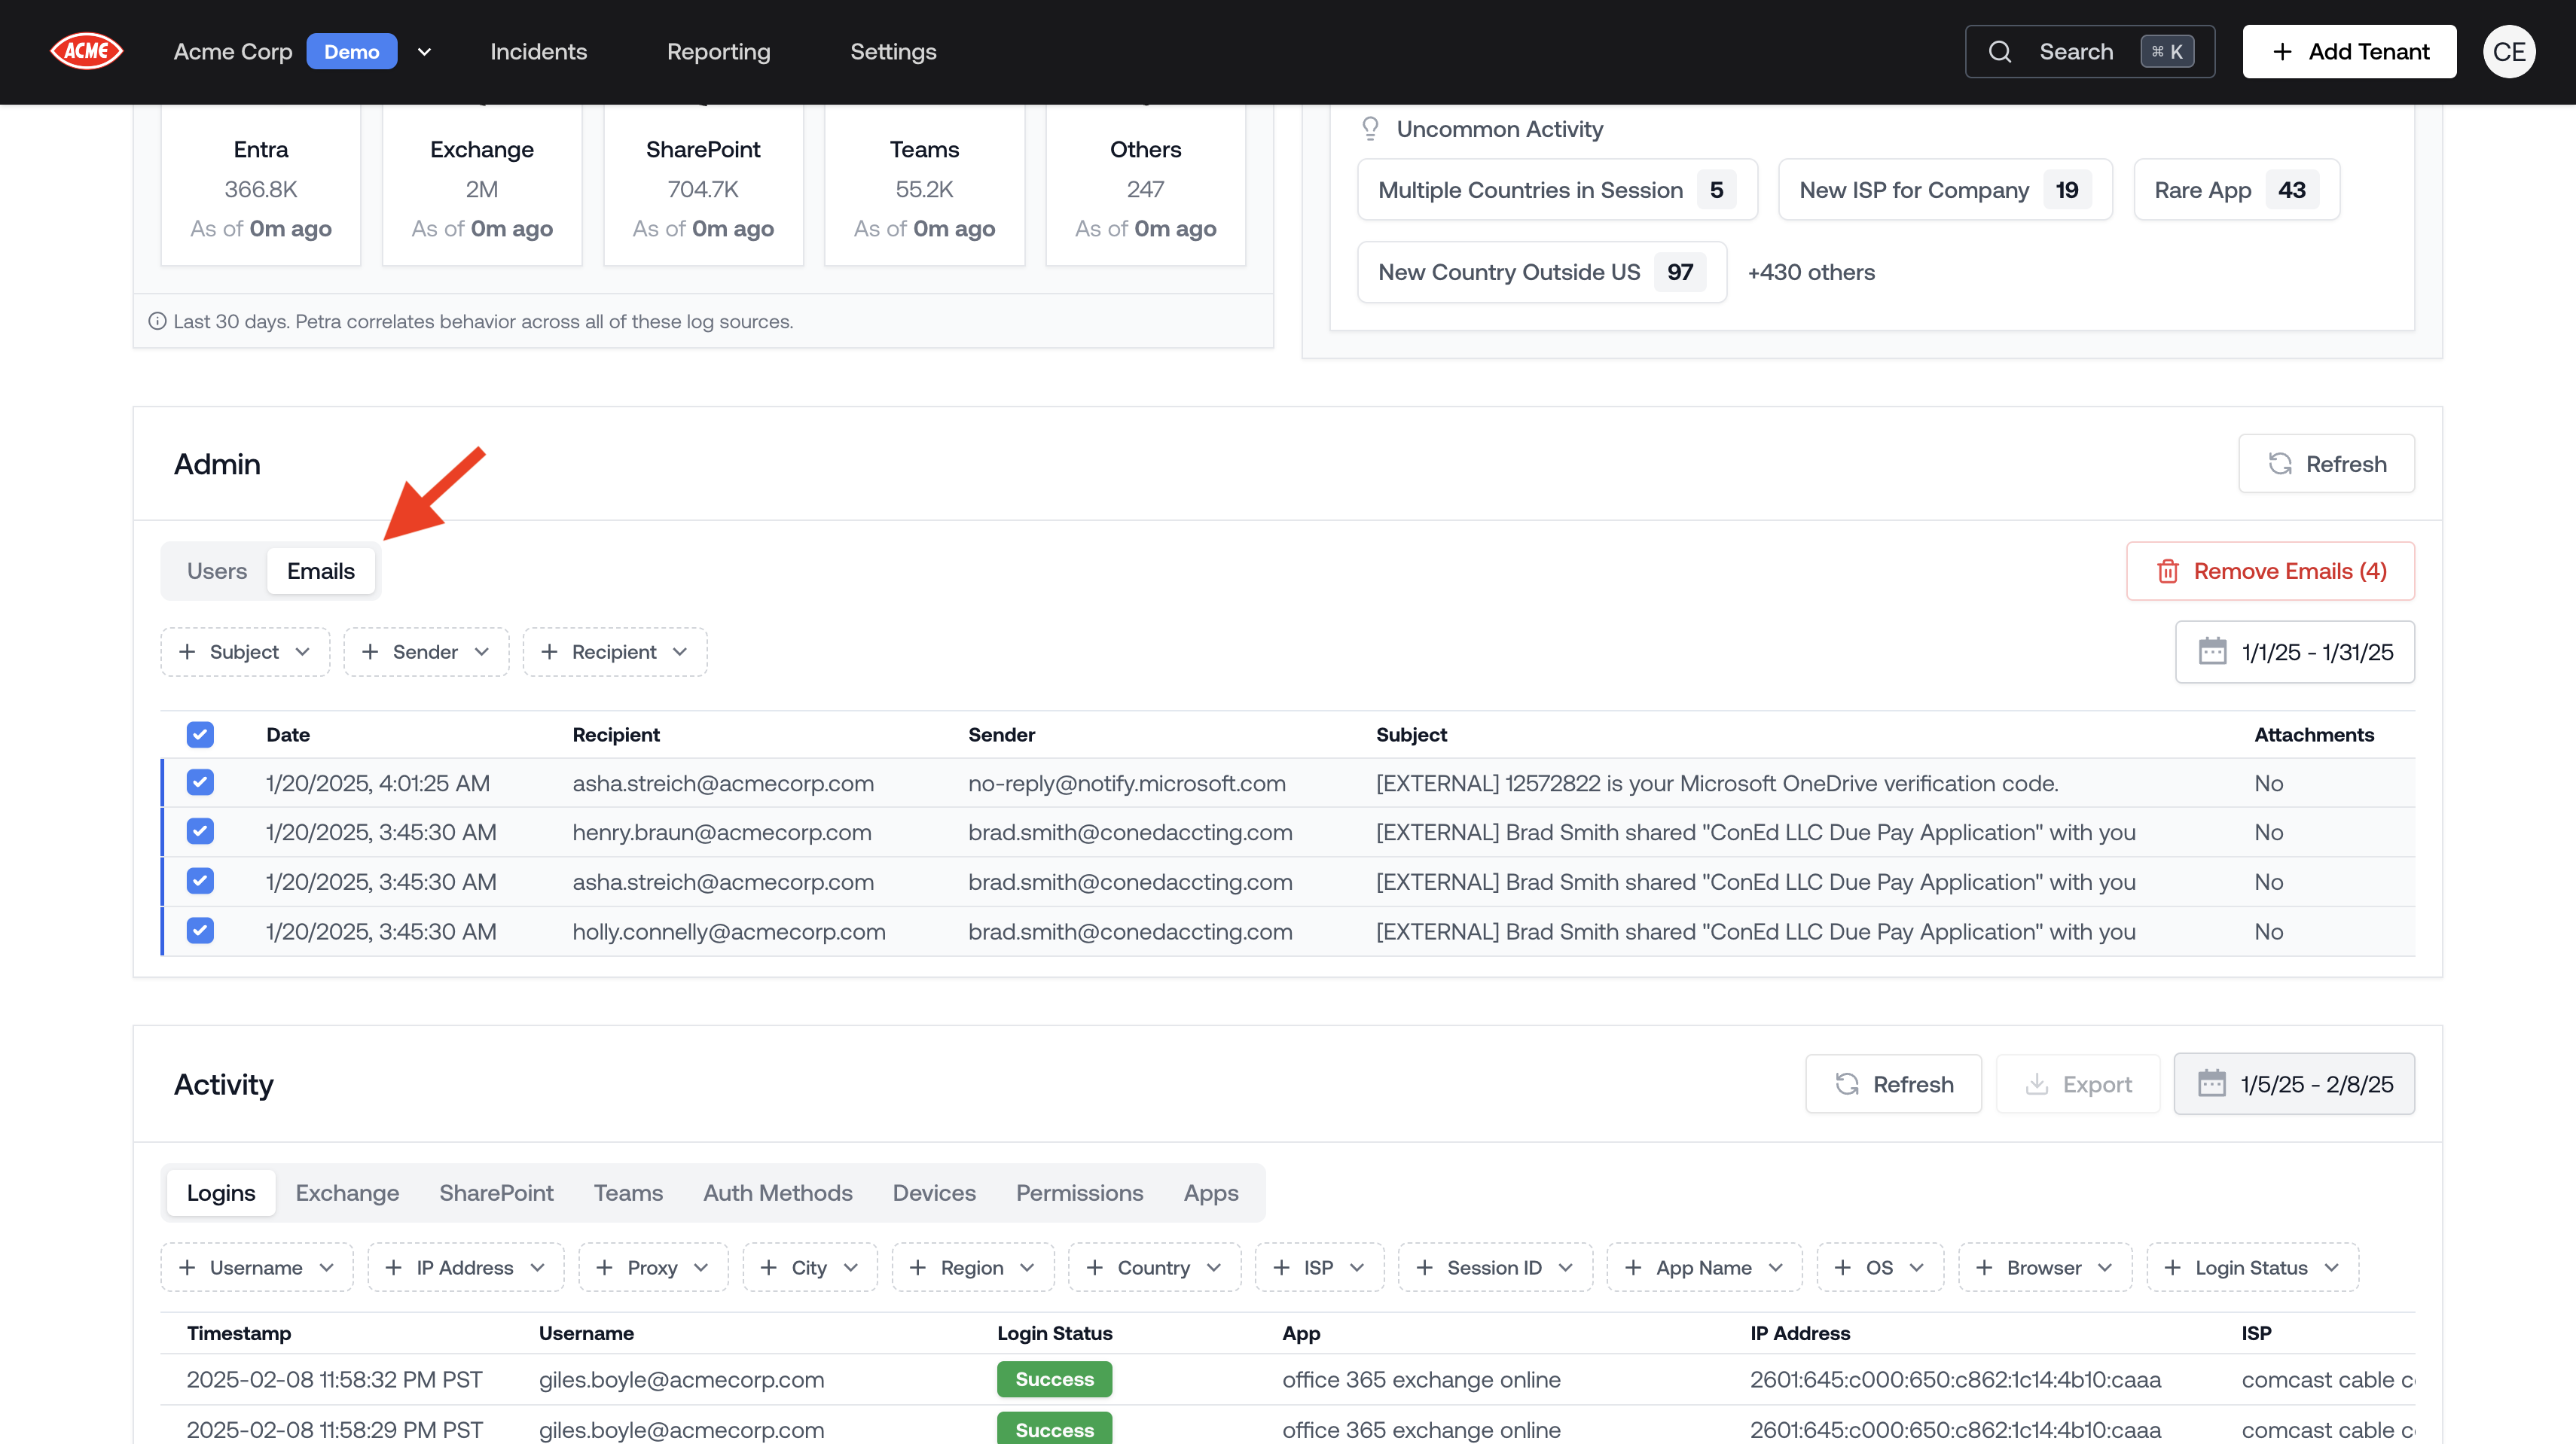Image resolution: width=2576 pixels, height=1444 pixels.
Task: Click the CE user avatar
Action: tap(2508, 52)
